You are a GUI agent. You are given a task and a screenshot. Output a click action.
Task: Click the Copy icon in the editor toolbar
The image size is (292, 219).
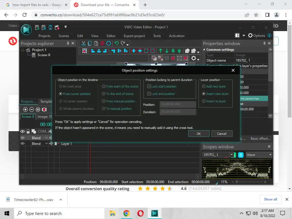(90, 43)
